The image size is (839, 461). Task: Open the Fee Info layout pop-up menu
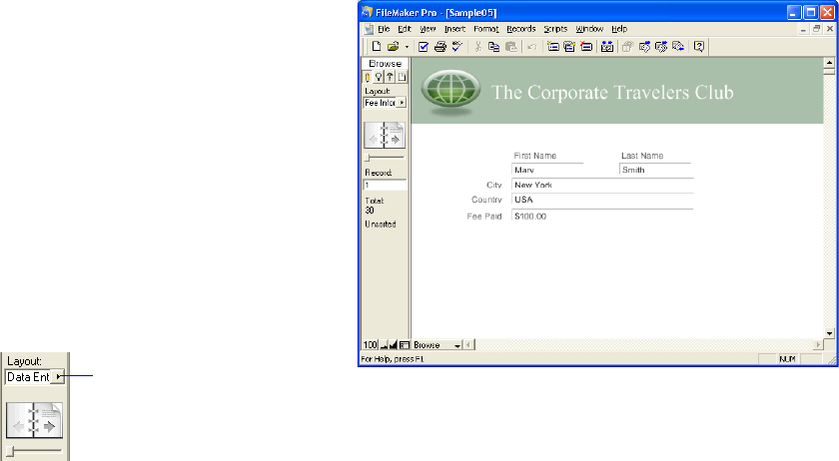(x=386, y=103)
